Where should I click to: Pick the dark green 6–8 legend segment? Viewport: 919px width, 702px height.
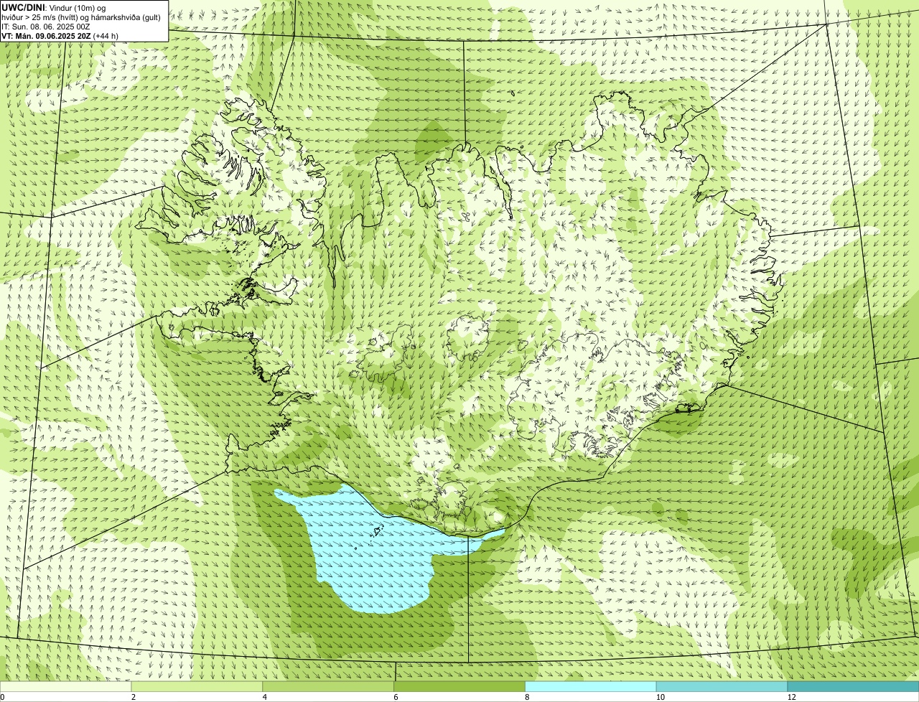[459, 686]
